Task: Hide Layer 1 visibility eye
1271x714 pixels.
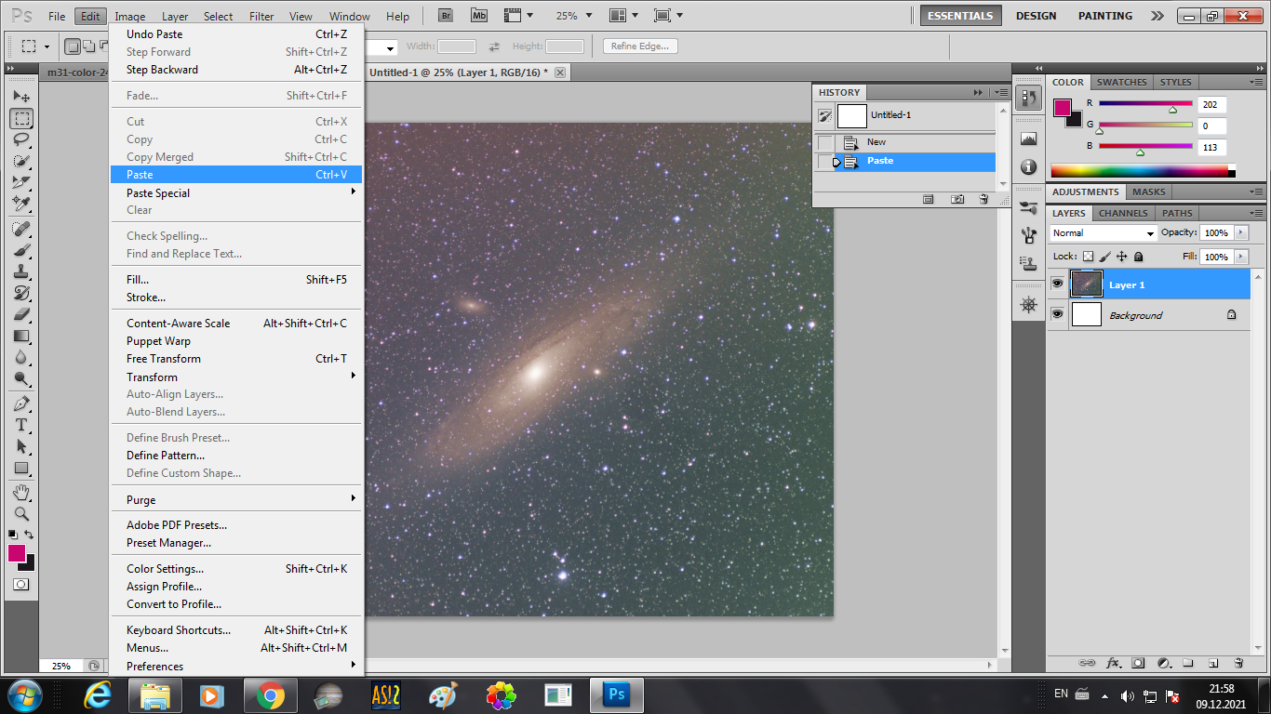Action: pos(1057,284)
